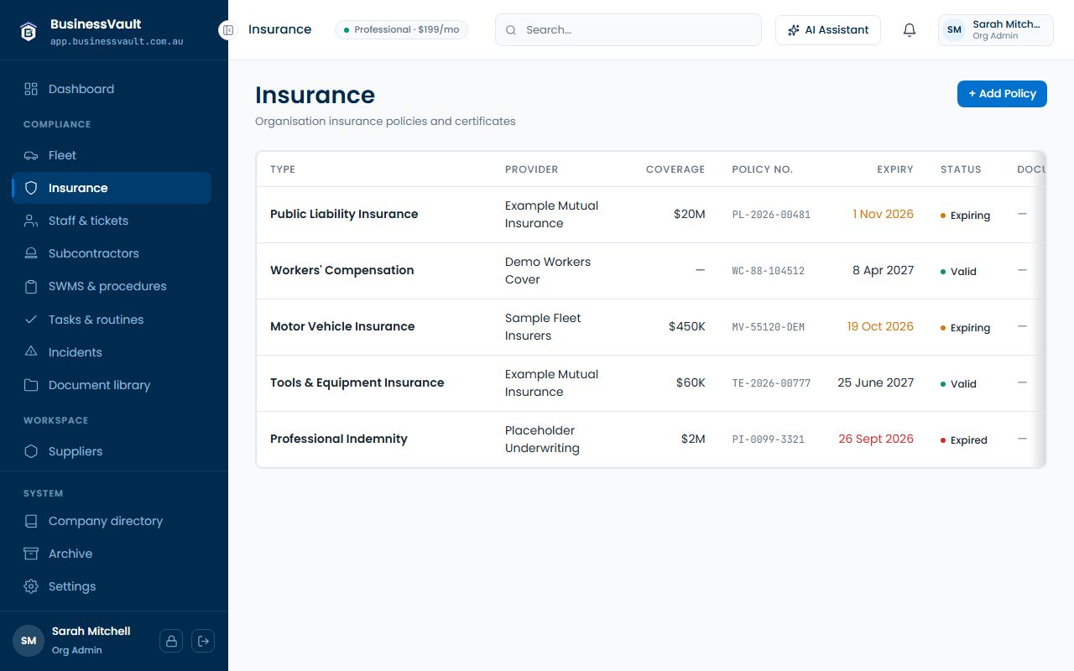Click the Incidents warning triangle icon
Viewport: 1074px width, 671px height.
point(31,352)
